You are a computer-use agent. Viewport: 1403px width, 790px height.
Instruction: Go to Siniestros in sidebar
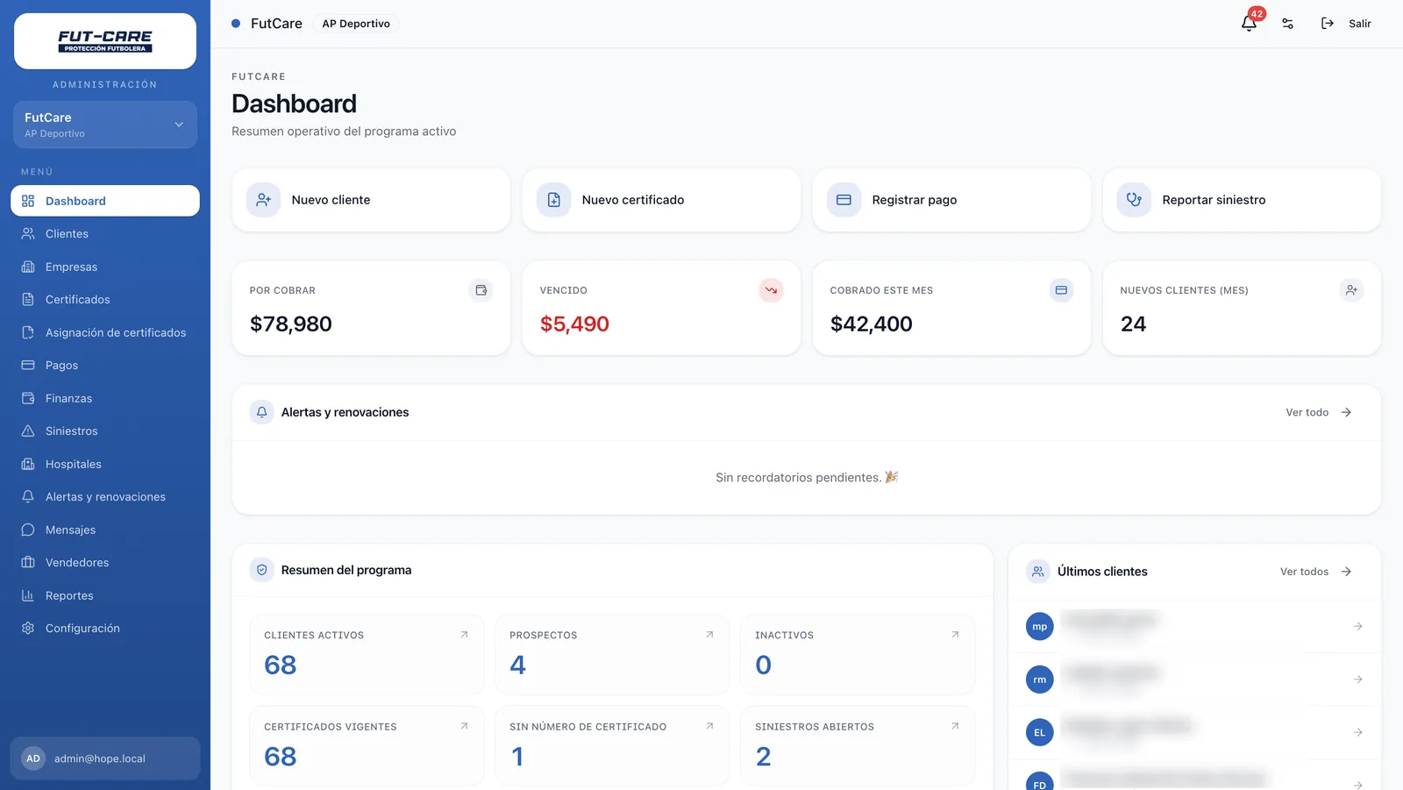[105, 431]
